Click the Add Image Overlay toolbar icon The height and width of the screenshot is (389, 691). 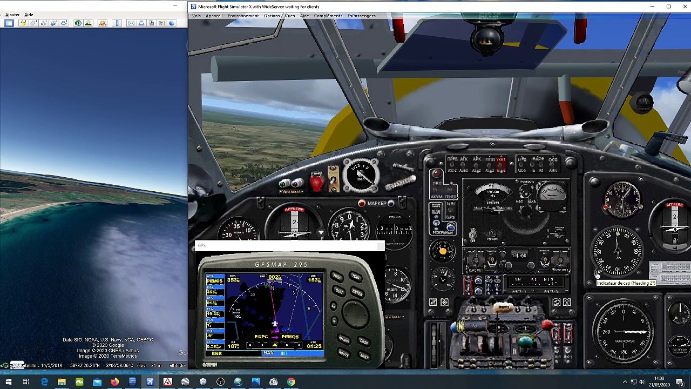53,23
